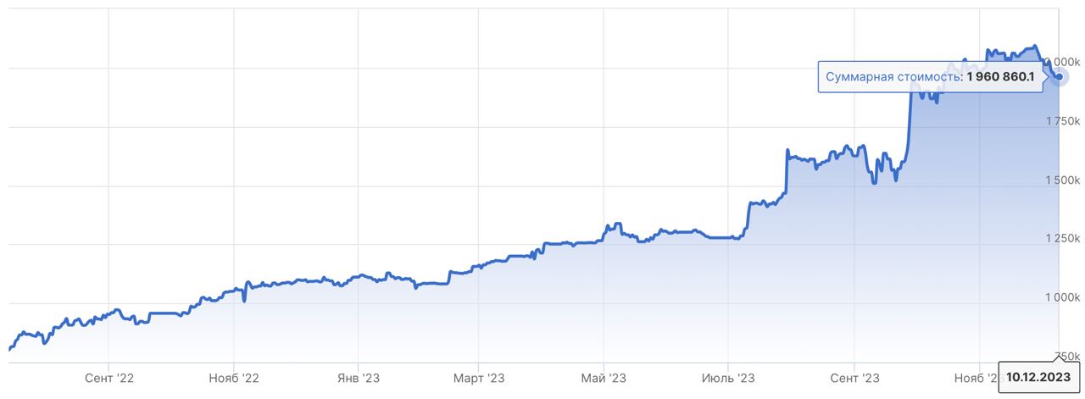Screen dimensions: 1085x399
Task: Click the Июль '23 axis label
Action: [x=728, y=376]
